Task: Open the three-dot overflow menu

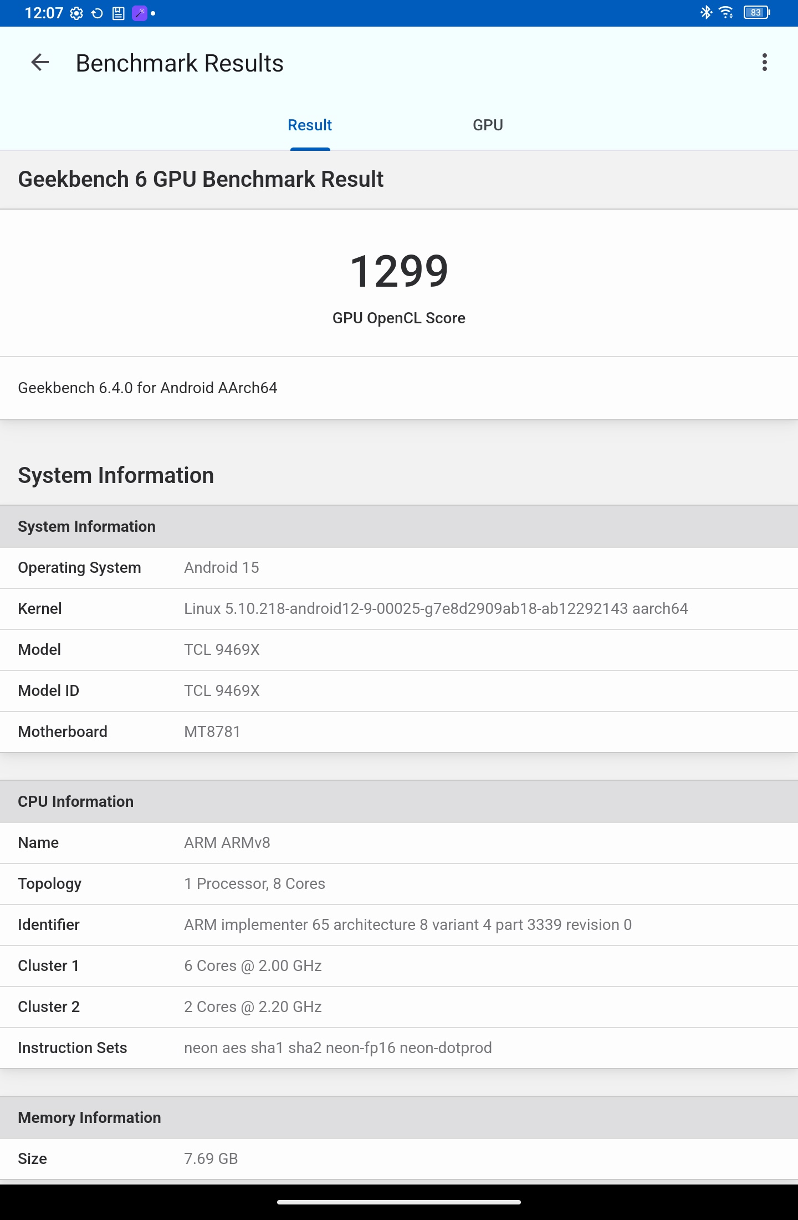Action: pyautogui.click(x=765, y=63)
